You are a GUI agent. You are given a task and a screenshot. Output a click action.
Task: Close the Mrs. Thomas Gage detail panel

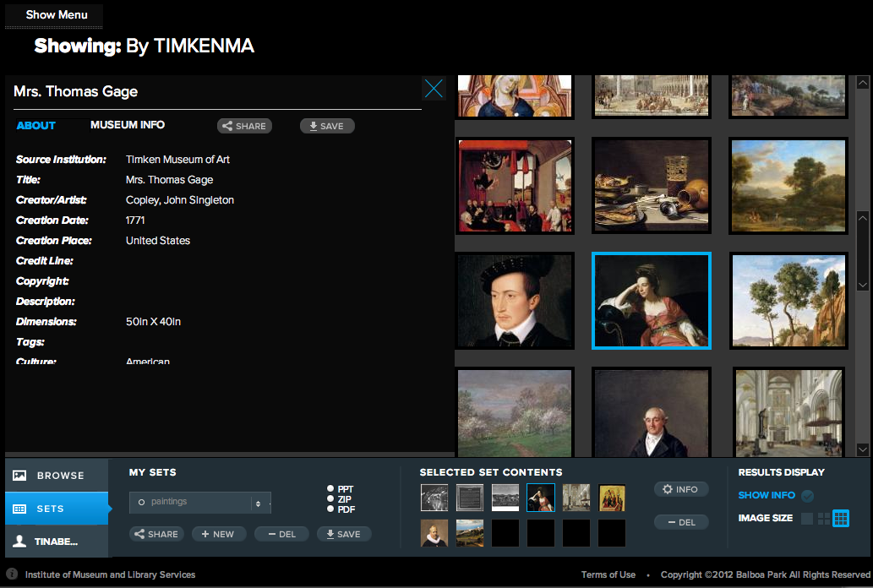tap(434, 89)
